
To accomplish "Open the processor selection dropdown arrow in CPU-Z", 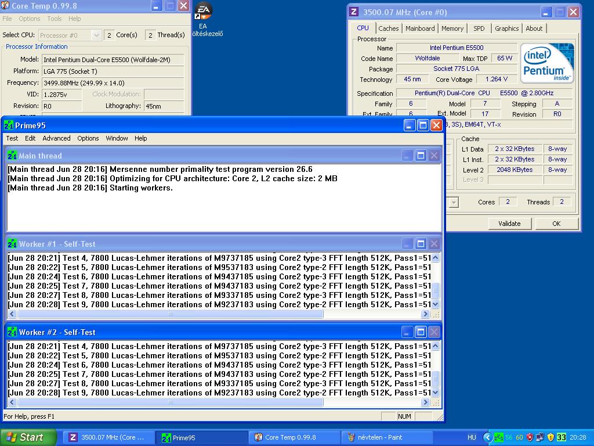I will coord(453,202).
